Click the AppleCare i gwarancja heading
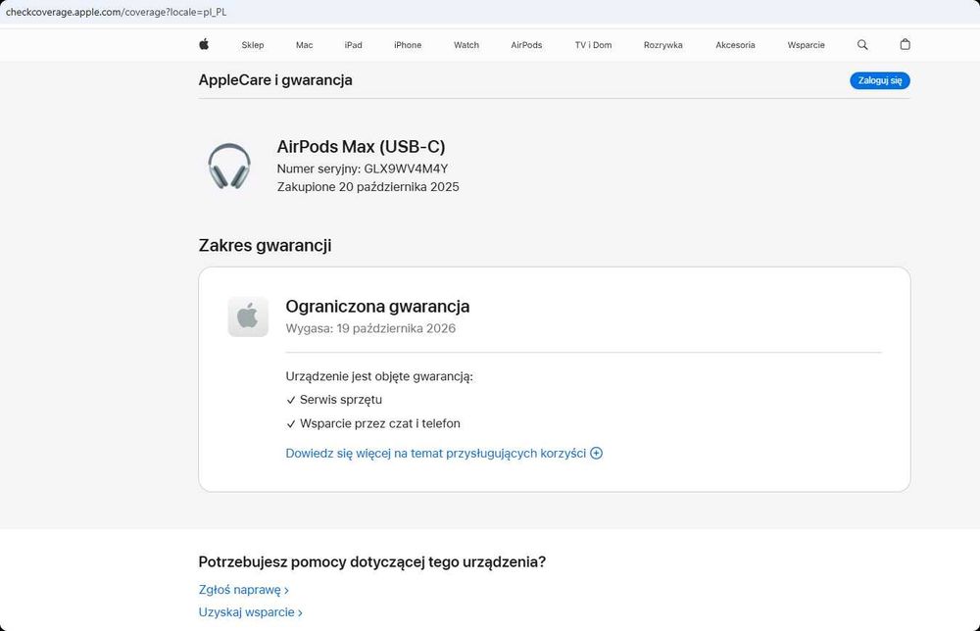Viewport: 980px width, 631px height. 275,80
